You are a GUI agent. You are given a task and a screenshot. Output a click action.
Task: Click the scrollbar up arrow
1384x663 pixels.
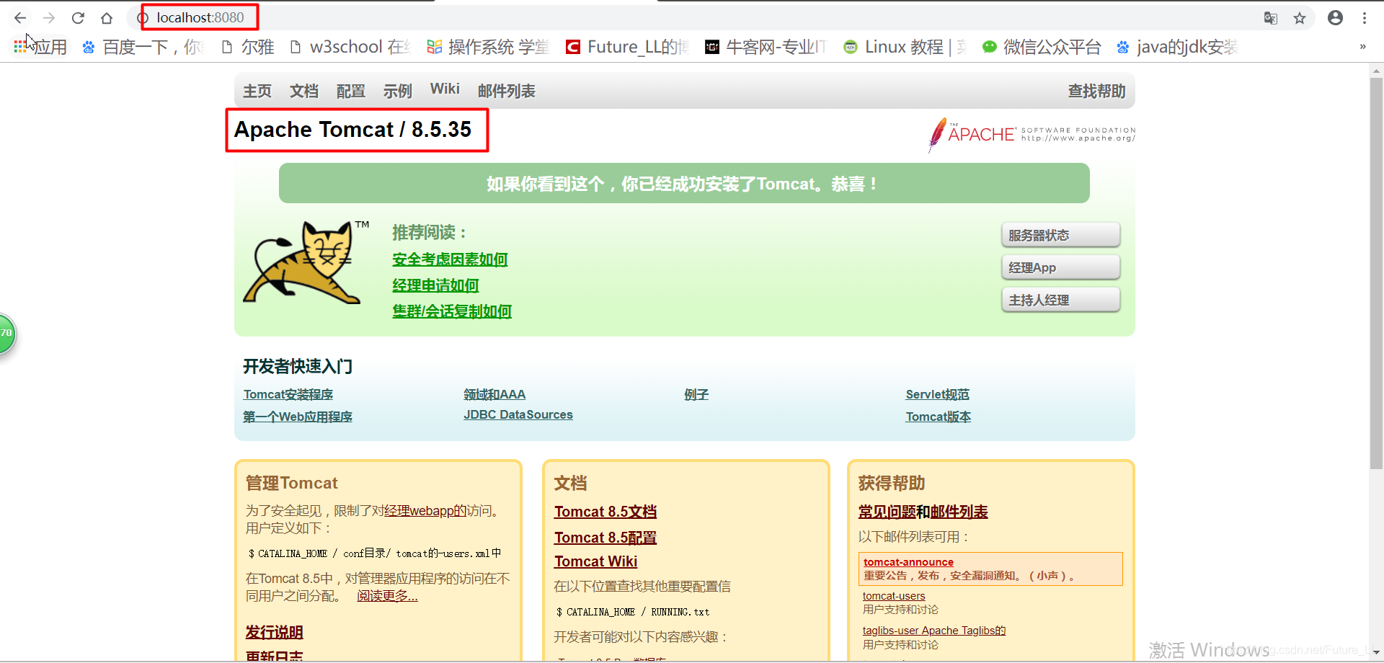[x=1376, y=71]
